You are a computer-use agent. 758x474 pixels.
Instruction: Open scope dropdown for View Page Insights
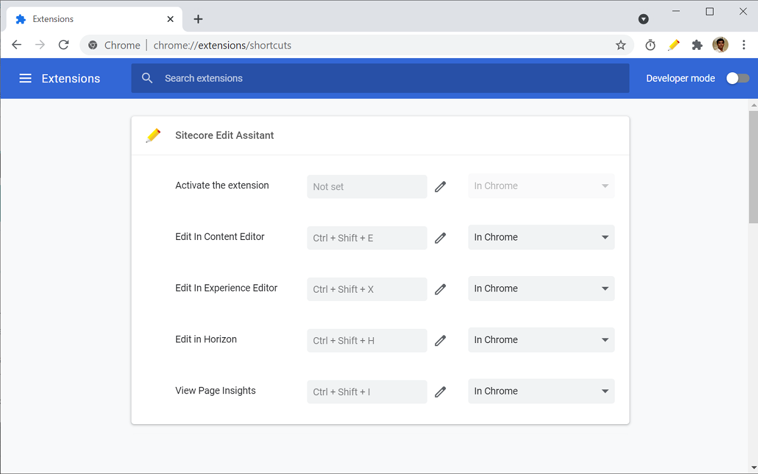(x=541, y=391)
